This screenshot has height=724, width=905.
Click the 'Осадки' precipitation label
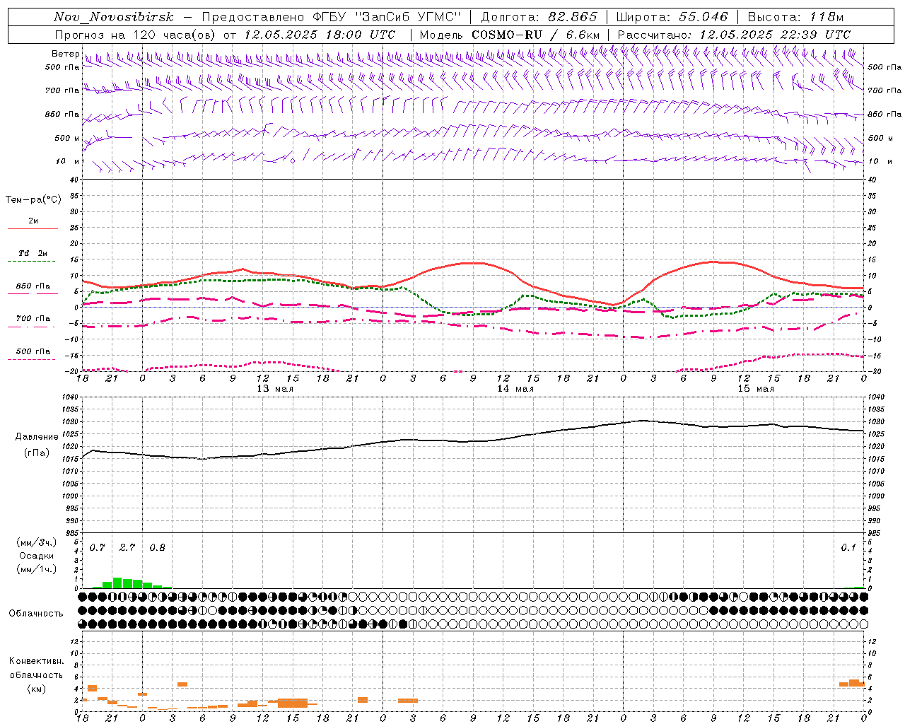(x=37, y=556)
